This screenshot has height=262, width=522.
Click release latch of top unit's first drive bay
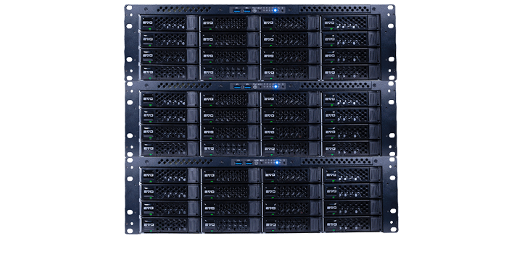191,23
